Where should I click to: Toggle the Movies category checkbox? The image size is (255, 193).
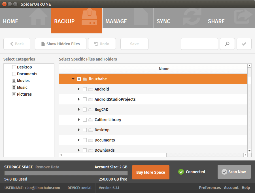click(x=14, y=81)
